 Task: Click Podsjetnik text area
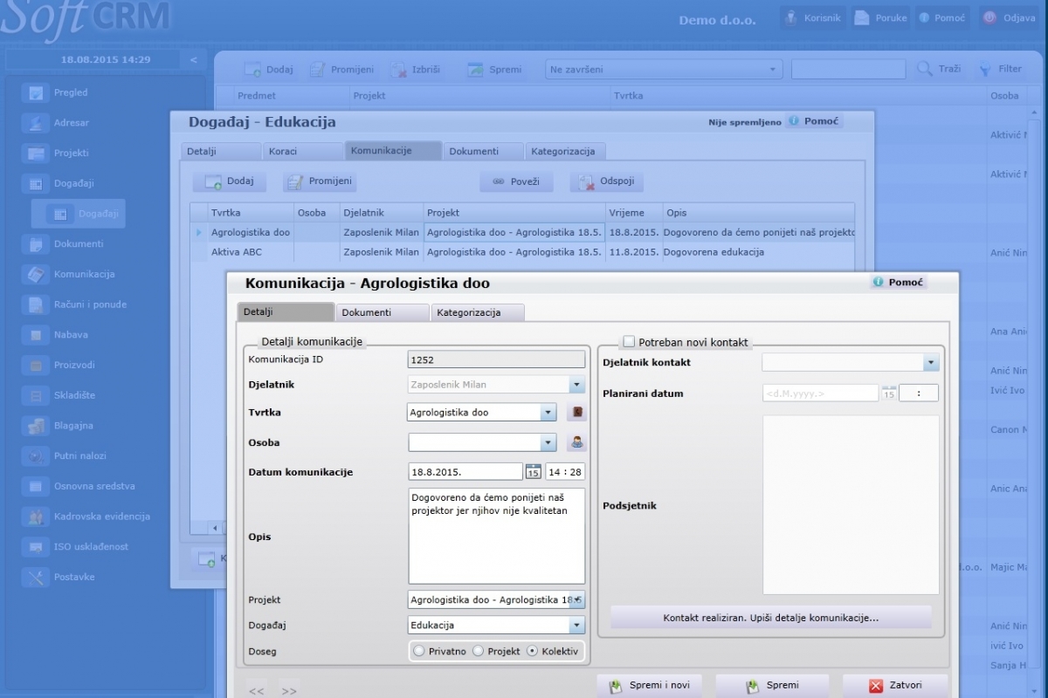pyautogui.click(x=851, y=505)
